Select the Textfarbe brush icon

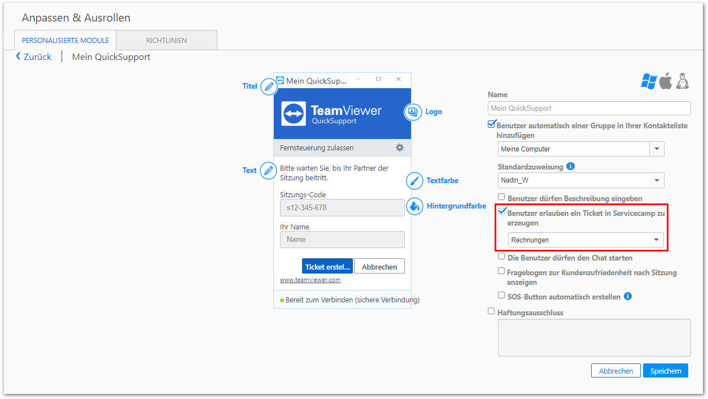click(414, 181)
